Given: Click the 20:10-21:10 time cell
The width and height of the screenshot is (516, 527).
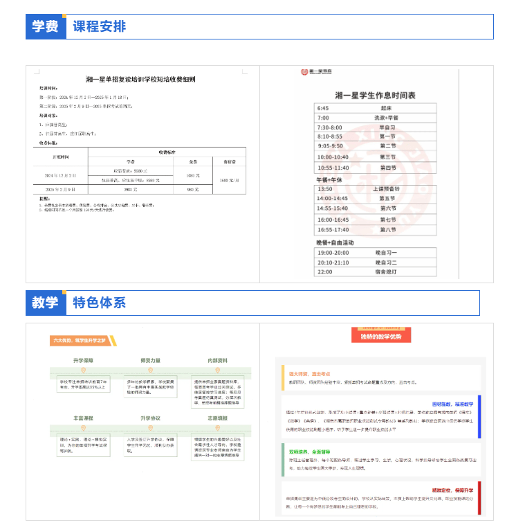Looking at the screenshot, I should [333, 263].
